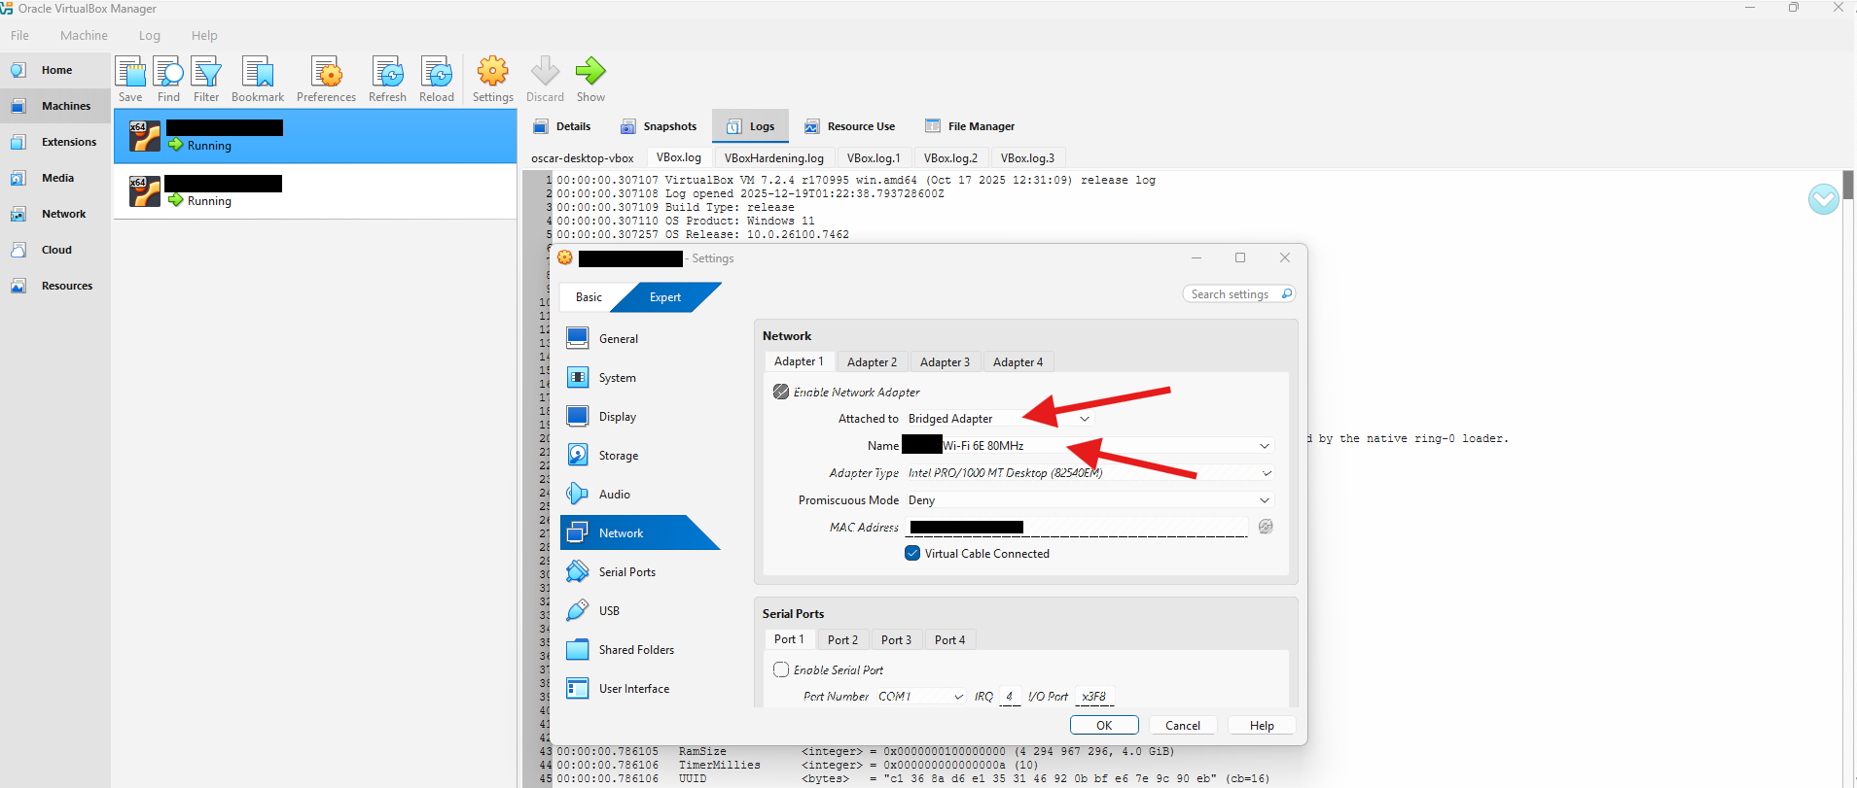Viewport: 1857px width, 788px height.
Task: Open Cloud in left sidebar
Action: (x=55, y=250)
